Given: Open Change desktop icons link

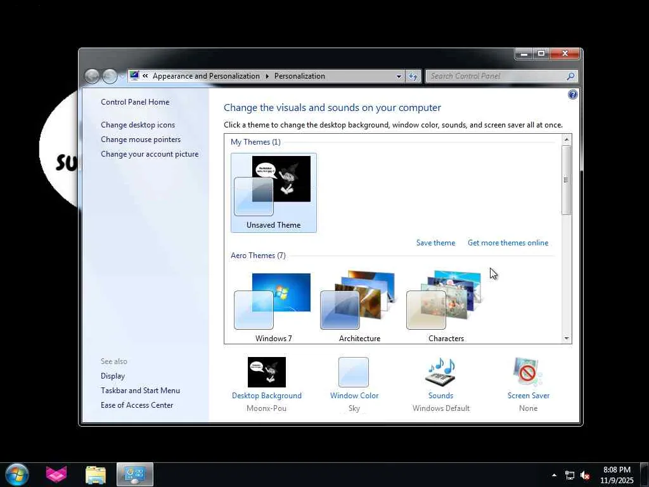Looking at the screenshot, I should (x=138, y=125).
